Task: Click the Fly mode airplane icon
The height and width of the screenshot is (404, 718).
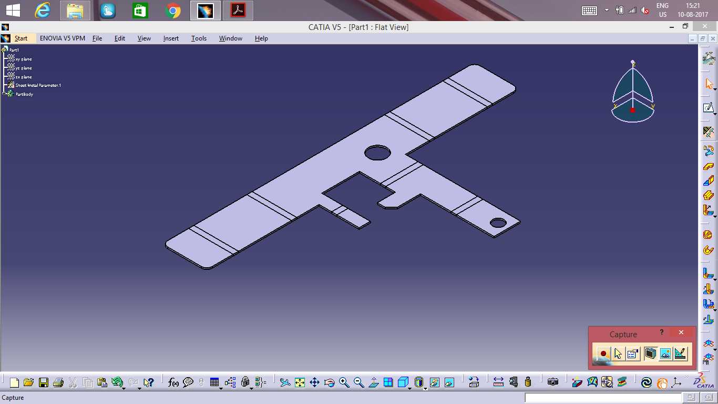Action: click(285, 382)
